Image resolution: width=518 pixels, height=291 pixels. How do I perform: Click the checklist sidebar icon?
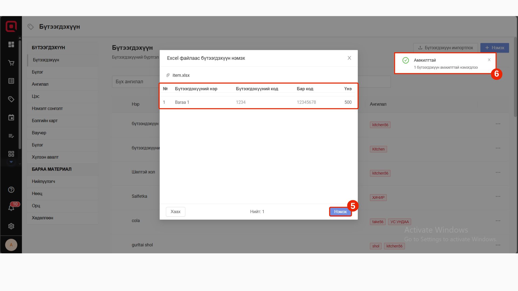[11, 136]
